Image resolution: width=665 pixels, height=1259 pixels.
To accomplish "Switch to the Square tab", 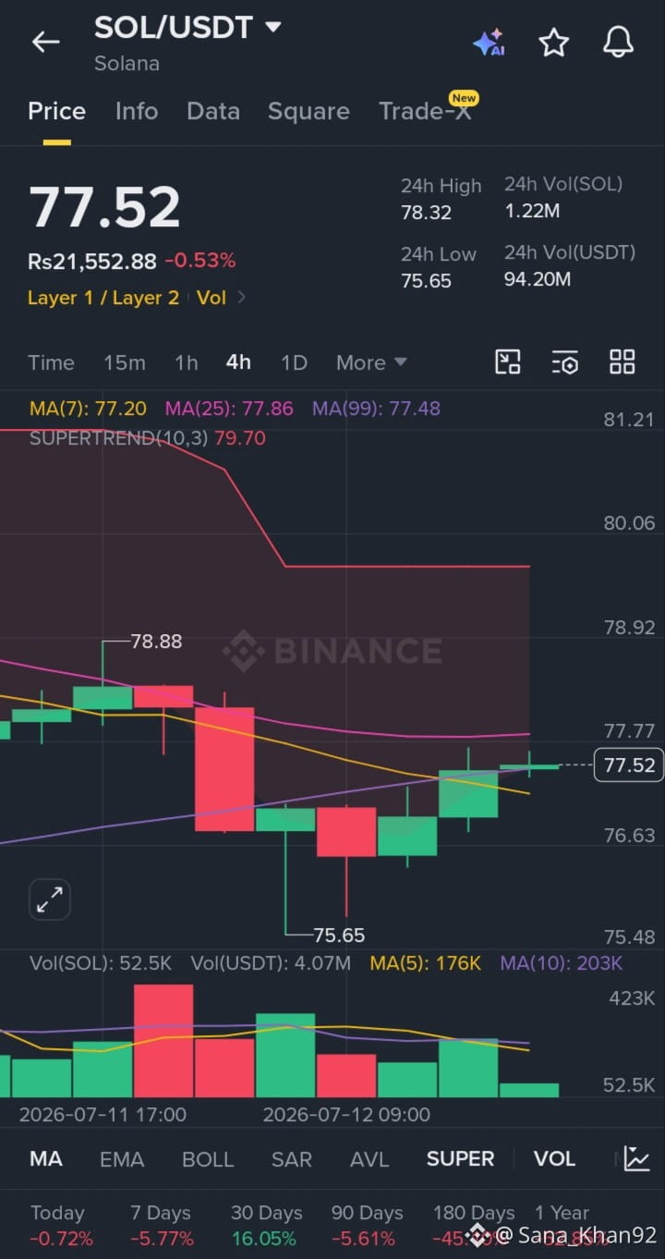I will [x=308, y=112].
